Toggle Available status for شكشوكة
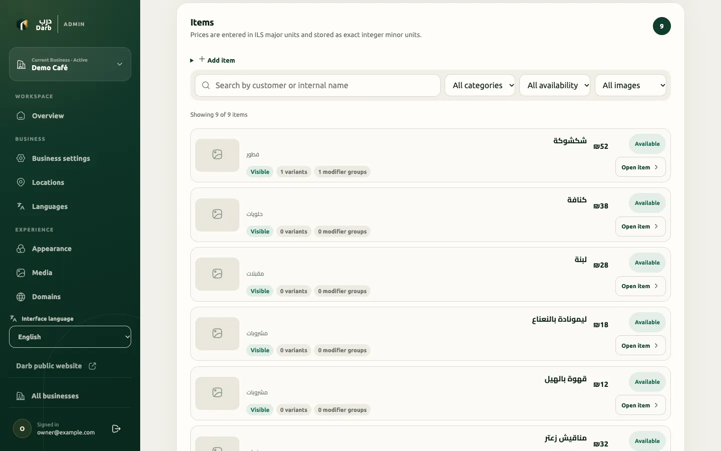This screenshot has width=721, height=451. [647, 144]
